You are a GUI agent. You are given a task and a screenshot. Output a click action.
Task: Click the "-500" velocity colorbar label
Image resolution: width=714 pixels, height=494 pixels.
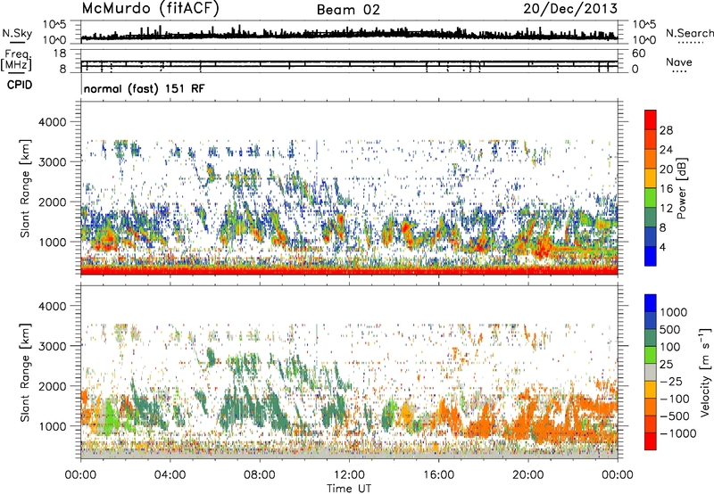click(675, 416)
